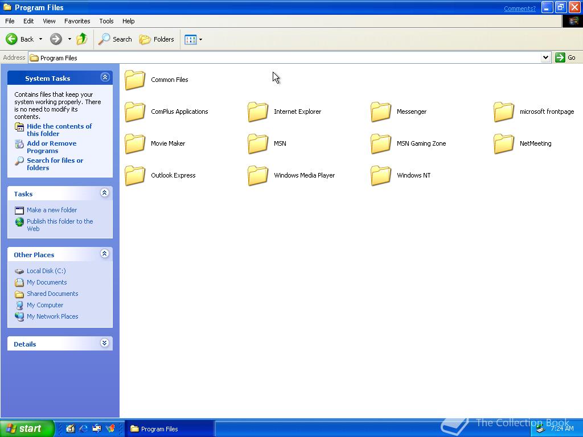Click the taskbar clock showing 7:24 AM

coord(562,428)
